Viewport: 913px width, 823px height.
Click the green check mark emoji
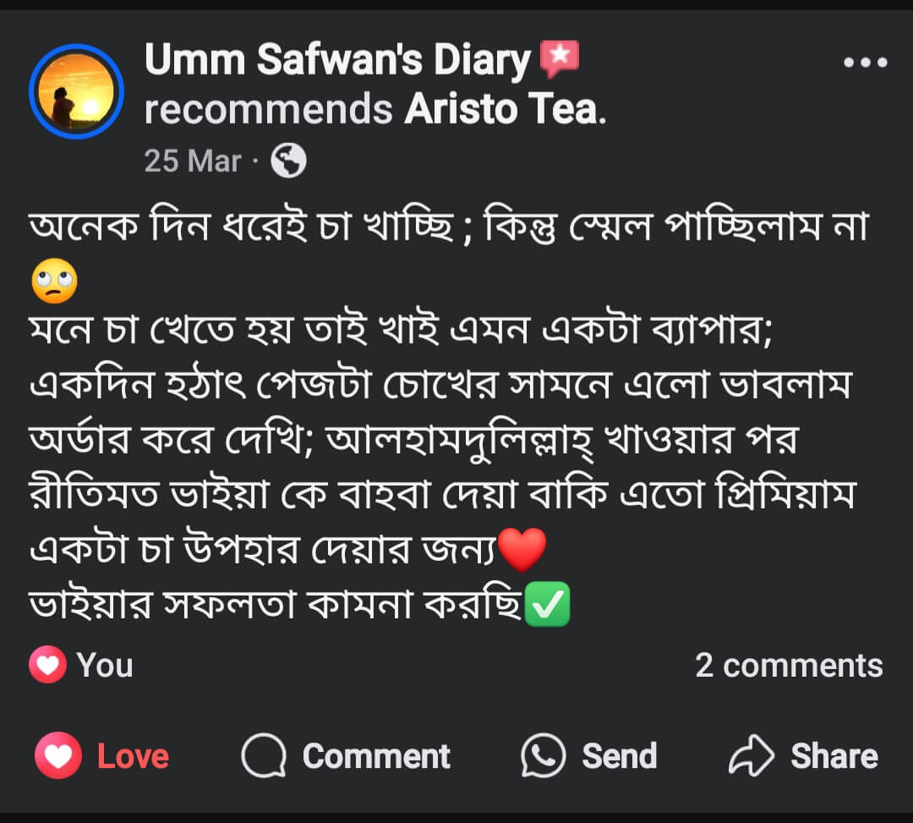[548, 606]
